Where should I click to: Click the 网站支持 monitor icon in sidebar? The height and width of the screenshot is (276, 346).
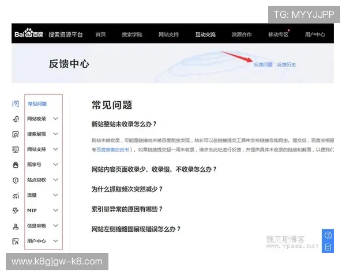coord(16,149)
